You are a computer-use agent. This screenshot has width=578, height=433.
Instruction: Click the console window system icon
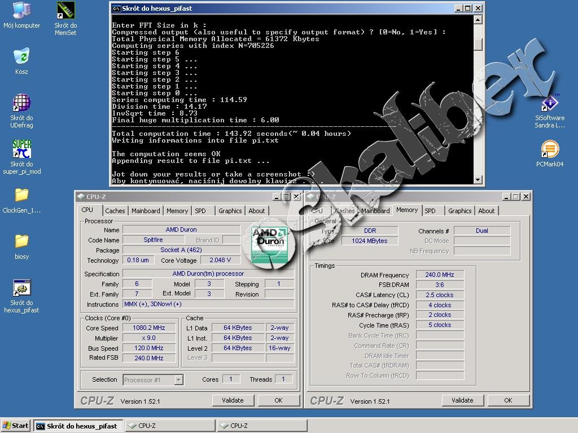116,8
